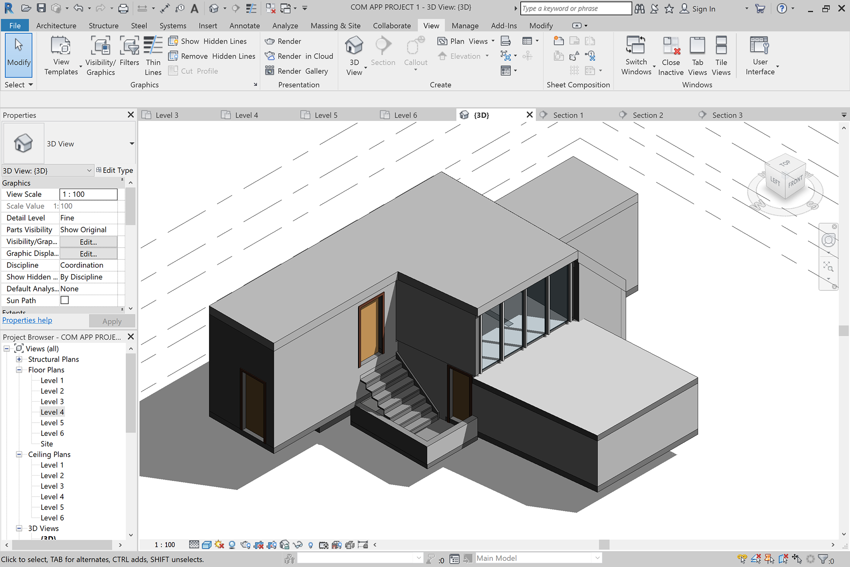This screenshot has height=567, width=850.
Task: Toggle Sun Path off/on icon in view bar
Action: click(x=219, y=545)
